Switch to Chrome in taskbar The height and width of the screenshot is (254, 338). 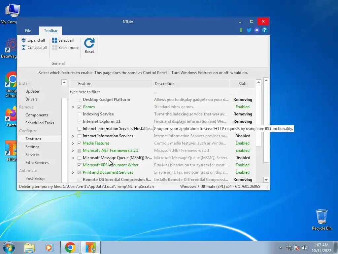pyautogui.click(x=70, y=247)
